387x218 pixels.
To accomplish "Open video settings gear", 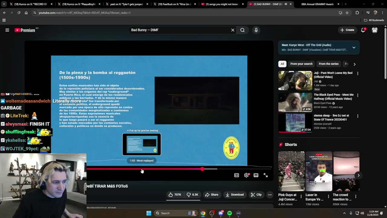I will tap(246, 175).
